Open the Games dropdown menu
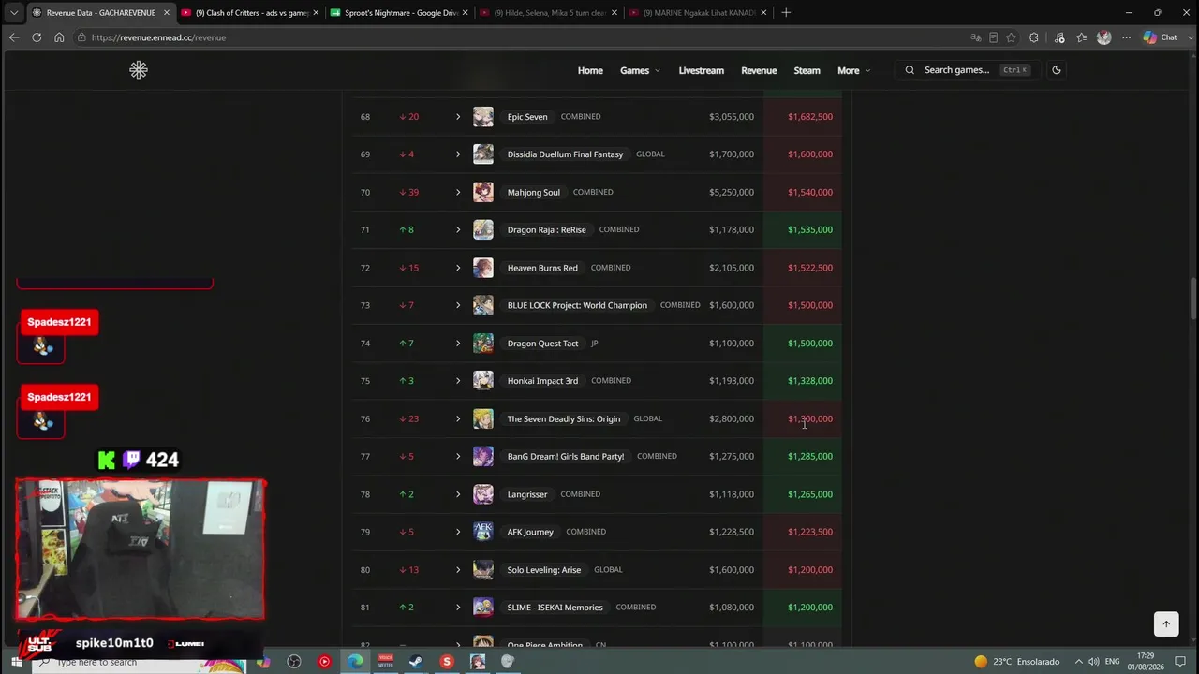Viewport: 1199px width, 674px height. pos(640,70)
